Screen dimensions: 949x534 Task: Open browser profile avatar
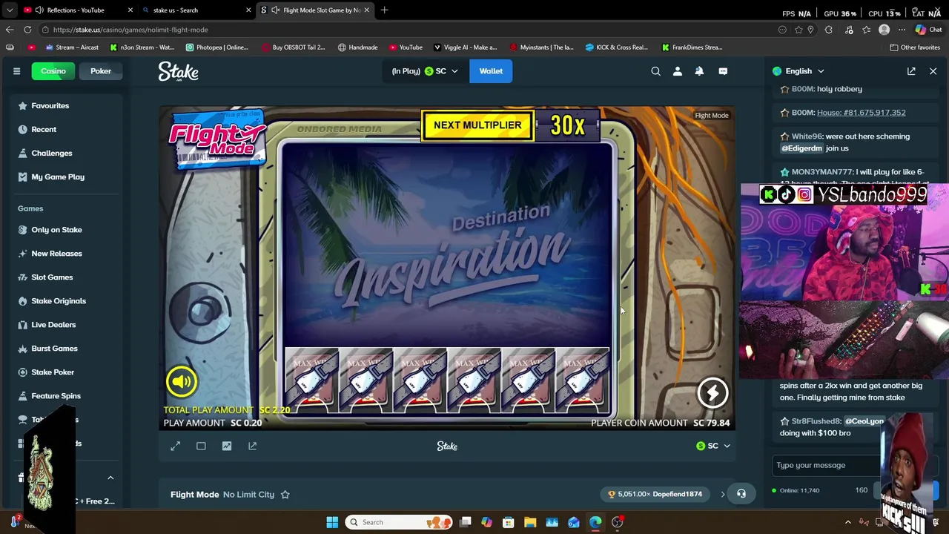click(x=884, y=30)
